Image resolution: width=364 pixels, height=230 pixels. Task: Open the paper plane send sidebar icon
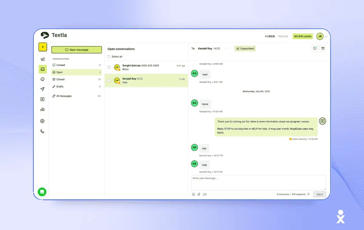pyautogui.click(x=42, y=89)
